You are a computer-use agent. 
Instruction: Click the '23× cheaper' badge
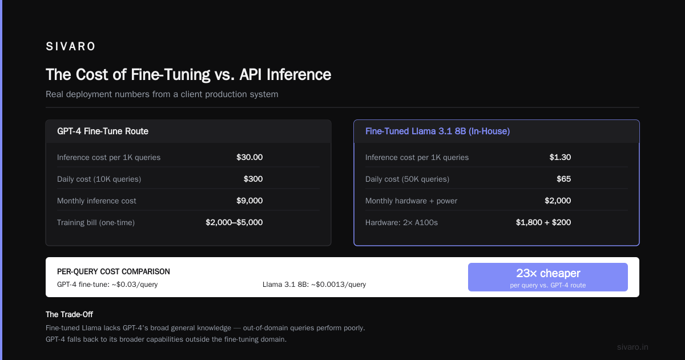[548, 277]
